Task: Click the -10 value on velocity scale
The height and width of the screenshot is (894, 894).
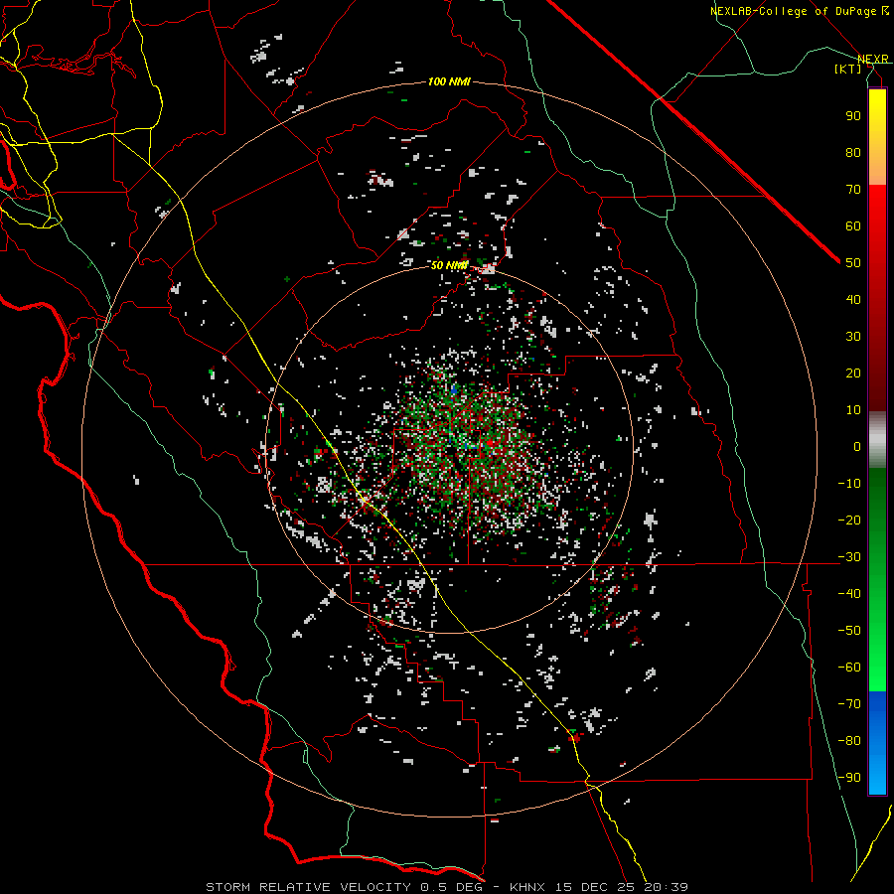Action: pos(849,484)
